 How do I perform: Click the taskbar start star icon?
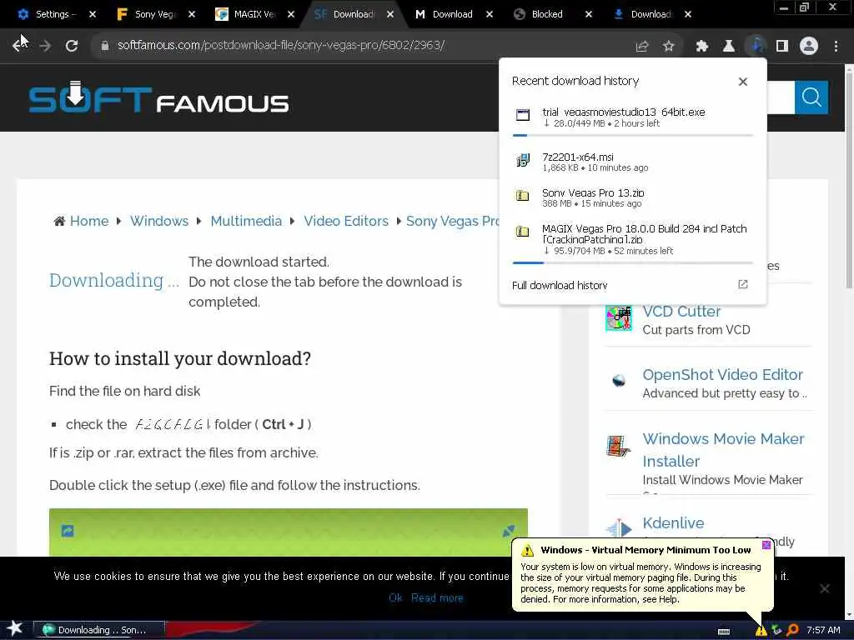pos(15,628)
